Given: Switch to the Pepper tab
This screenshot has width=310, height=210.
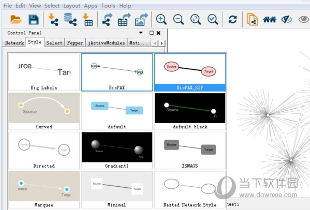Looking at the screenshot, I should tap(75, 42).
